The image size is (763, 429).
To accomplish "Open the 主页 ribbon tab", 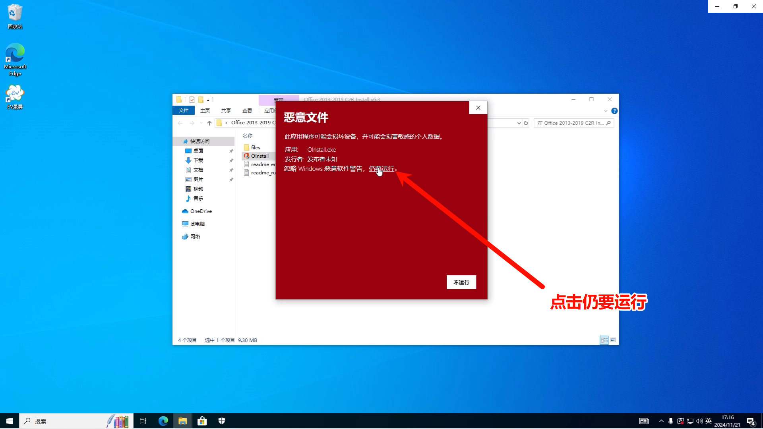I will pos(205,110).
